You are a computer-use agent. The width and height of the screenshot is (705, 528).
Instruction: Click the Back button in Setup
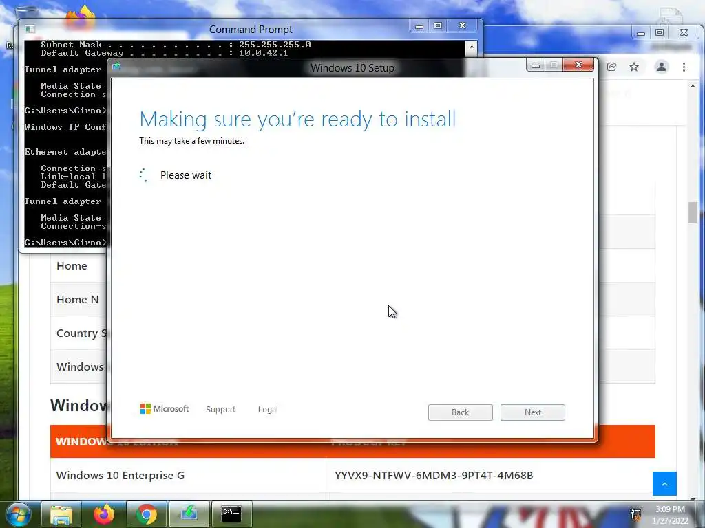pos(461,412)
